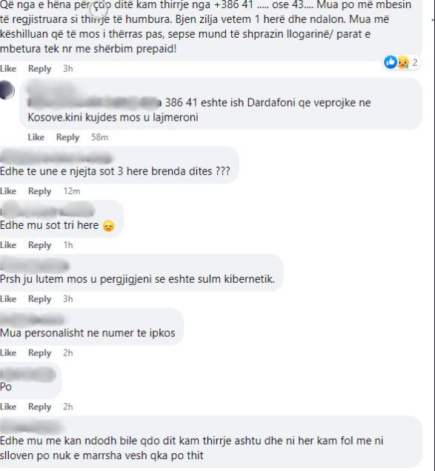435x471 pixels.
Task: Reply to the top comment about +386 41
Action: [40, 69]
